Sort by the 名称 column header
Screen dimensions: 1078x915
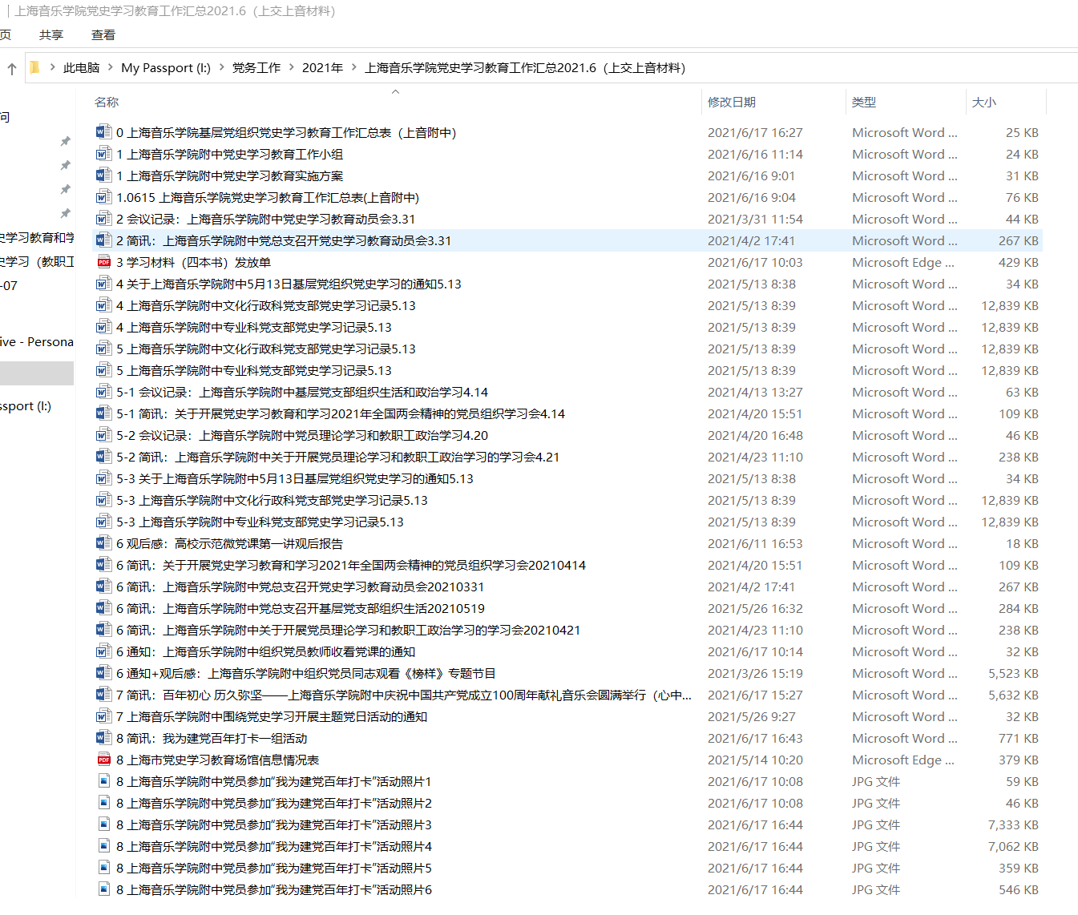click(x=107, y=103)
